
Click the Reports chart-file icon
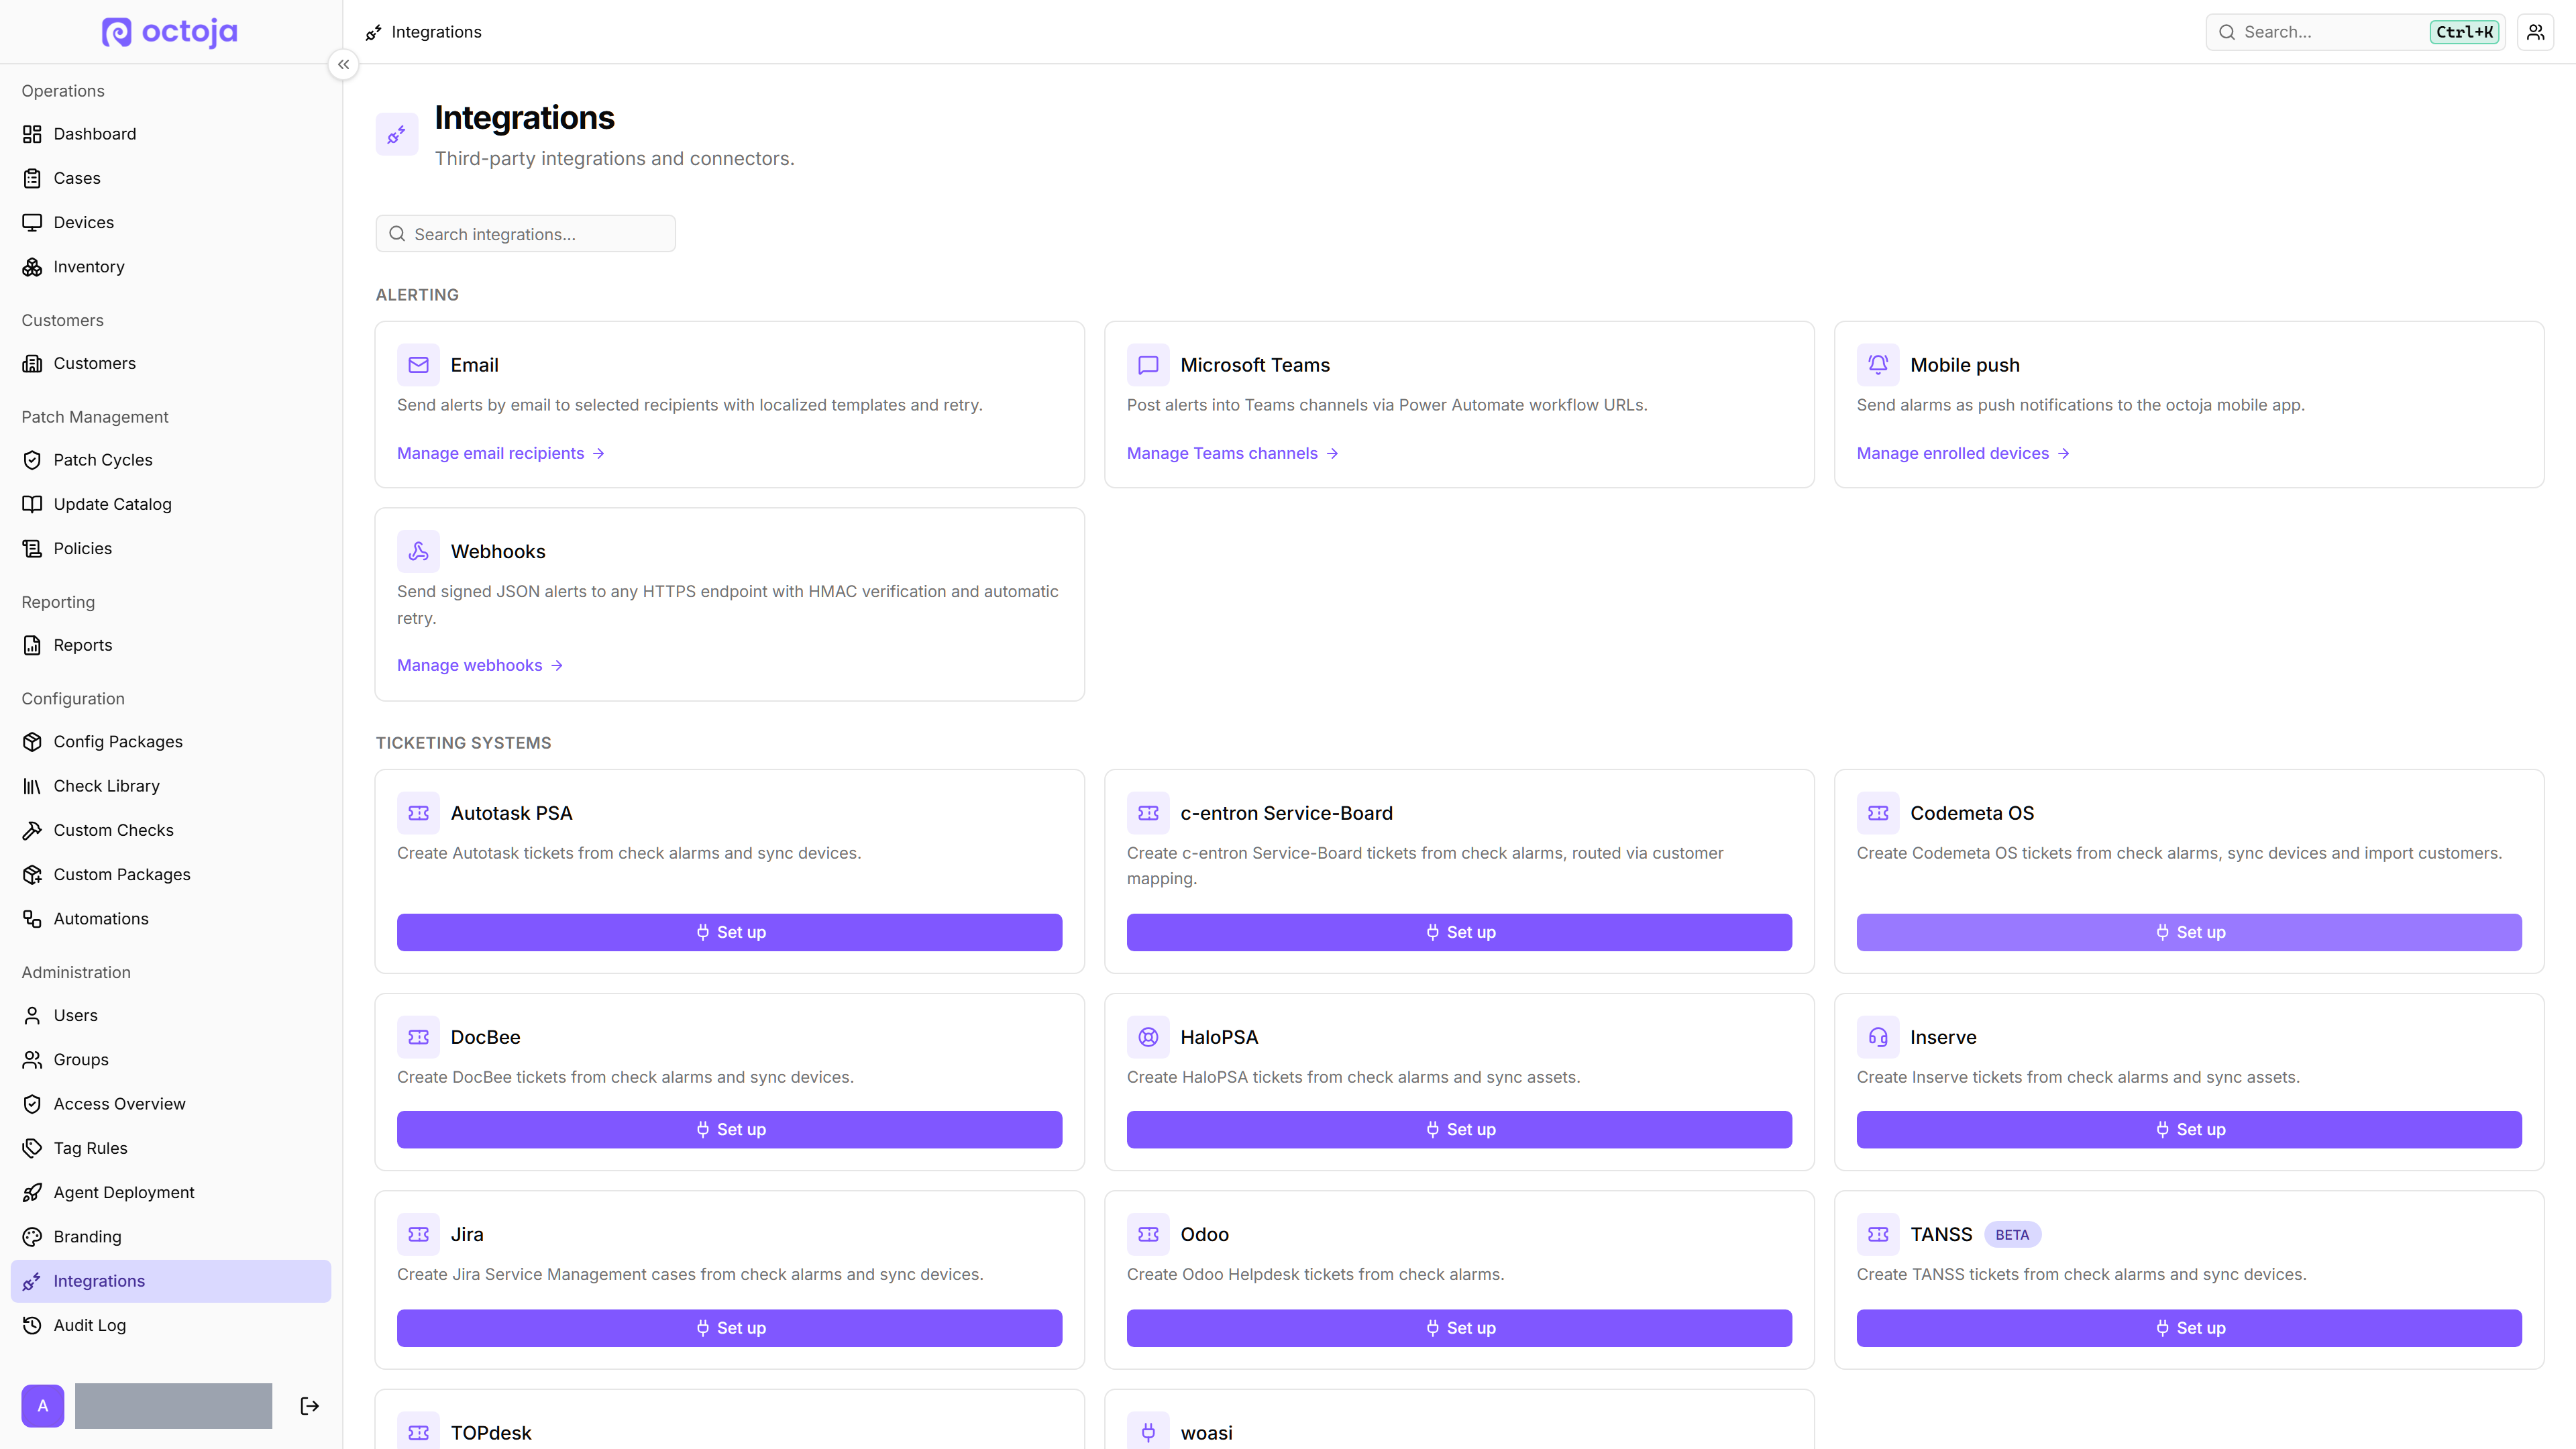[x=32, y=645]
